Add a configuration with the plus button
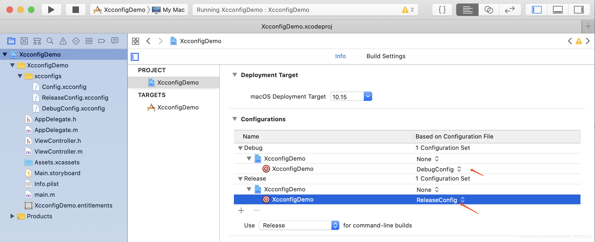The height and width of the screenshot is (242, 595). (x=241, y=210)
